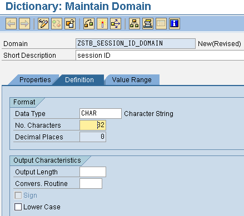The width and height of the screenshot is (244, 216).
Task: Click the Short Description input field
Action: [x=160, y=56]
